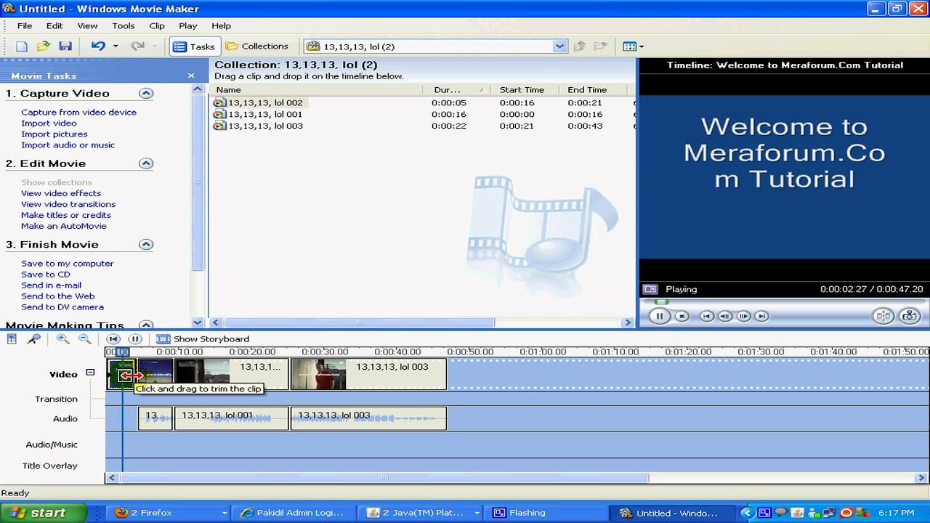930x523 pixels.
Task: Click the Import video link
Action: pyautogui.click(x=49, y=123)
